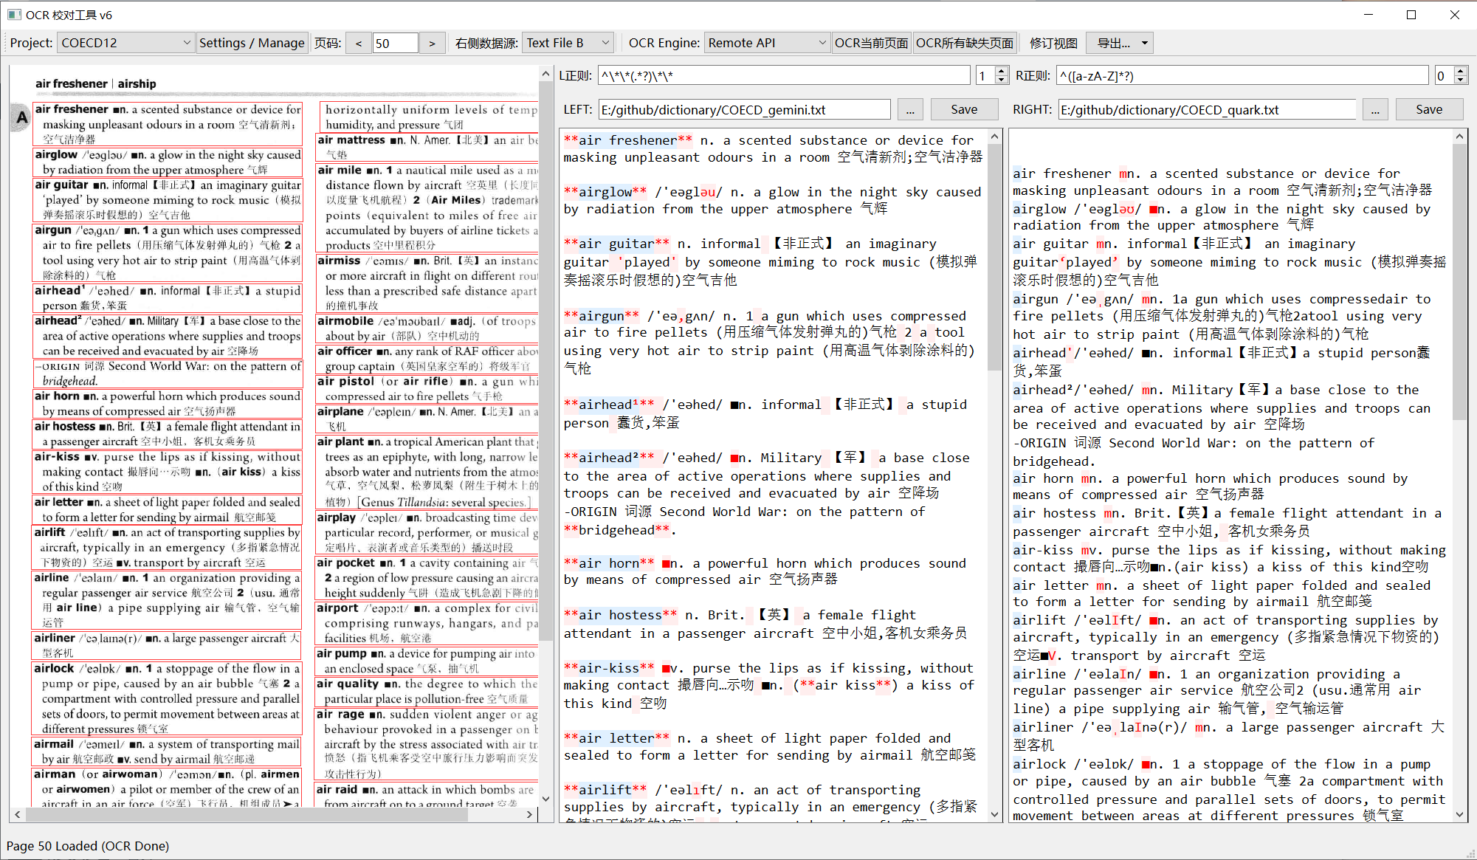Viewport: 1477px width, 860px height.
Task: Open the OCR Engine Remote API dropdown
Action: pos(767,43)
